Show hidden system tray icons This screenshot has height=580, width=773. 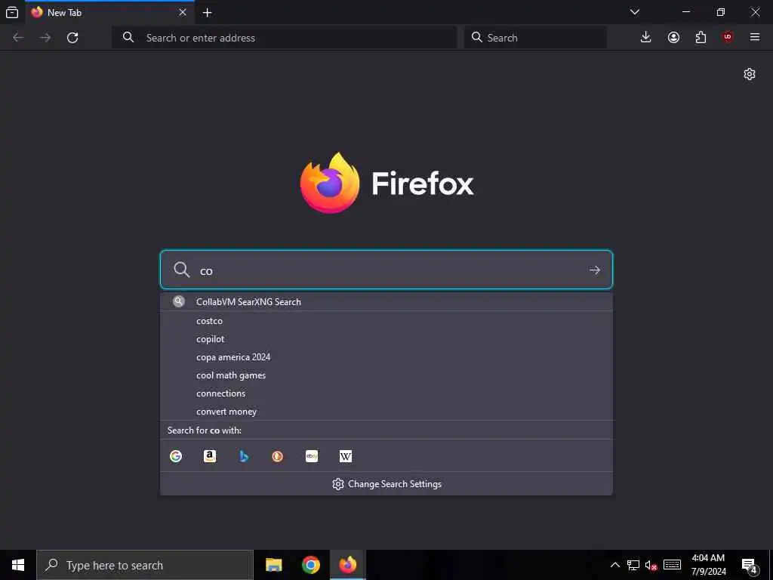click(x=614, y=565)
